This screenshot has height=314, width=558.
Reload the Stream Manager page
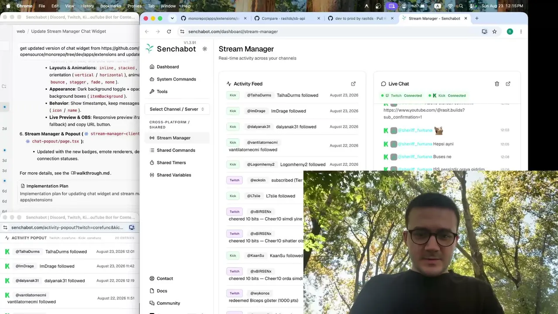pyautogui.click(x=169, y=31)
